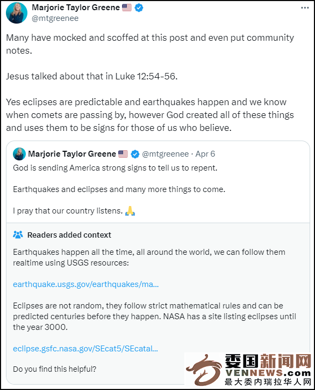The height and width of the screenshot is (390, 315).
Task: Open the earthquake.usgs.gov link
Action: (x=85, y=284)
